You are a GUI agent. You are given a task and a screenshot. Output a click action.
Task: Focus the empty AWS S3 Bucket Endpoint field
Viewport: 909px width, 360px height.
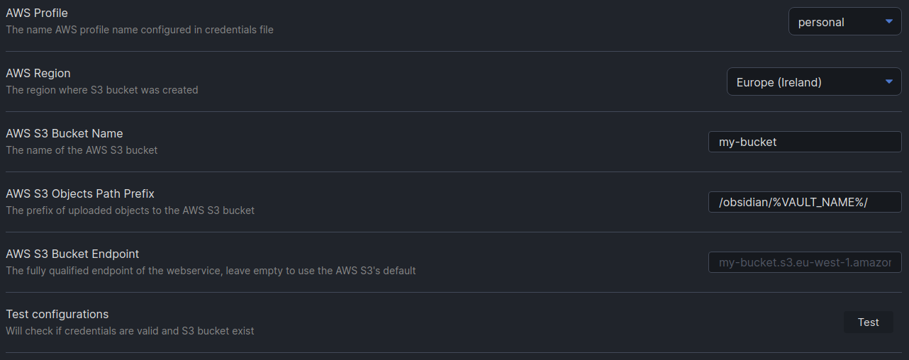coord(805,262)
